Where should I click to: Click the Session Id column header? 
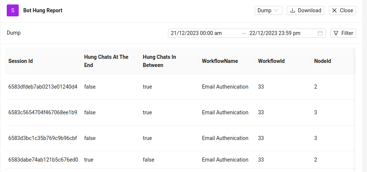point(21,61)
